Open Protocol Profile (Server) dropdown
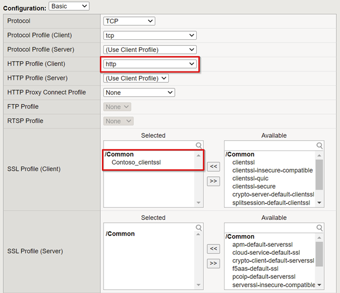Image resolution: width=340 pixels, height=293 pixels. (x=150, y=50)
